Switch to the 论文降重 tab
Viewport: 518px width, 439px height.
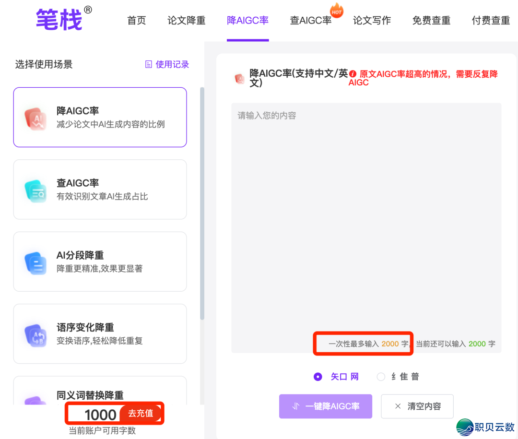coord(187,21)
